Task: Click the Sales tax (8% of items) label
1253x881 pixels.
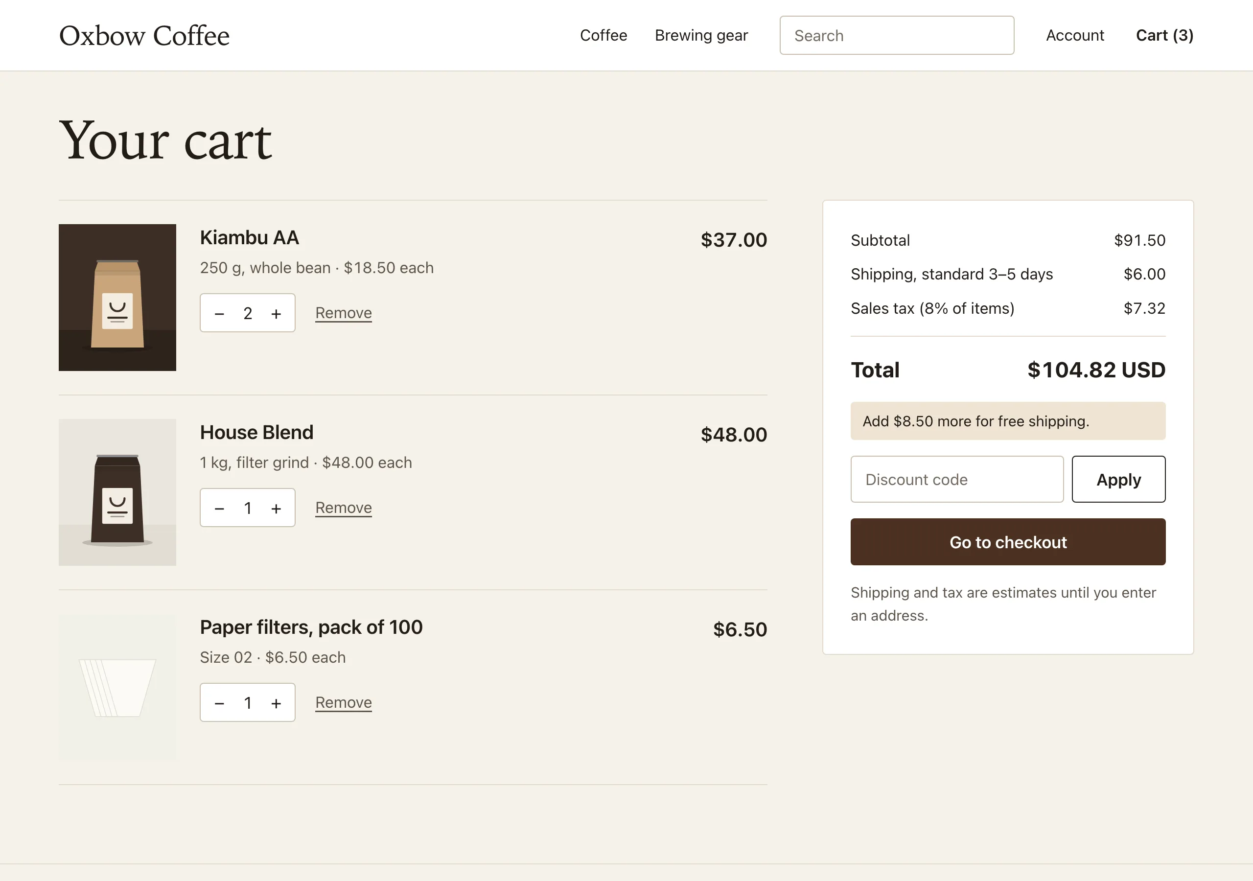Action: [x=933, y=308]
